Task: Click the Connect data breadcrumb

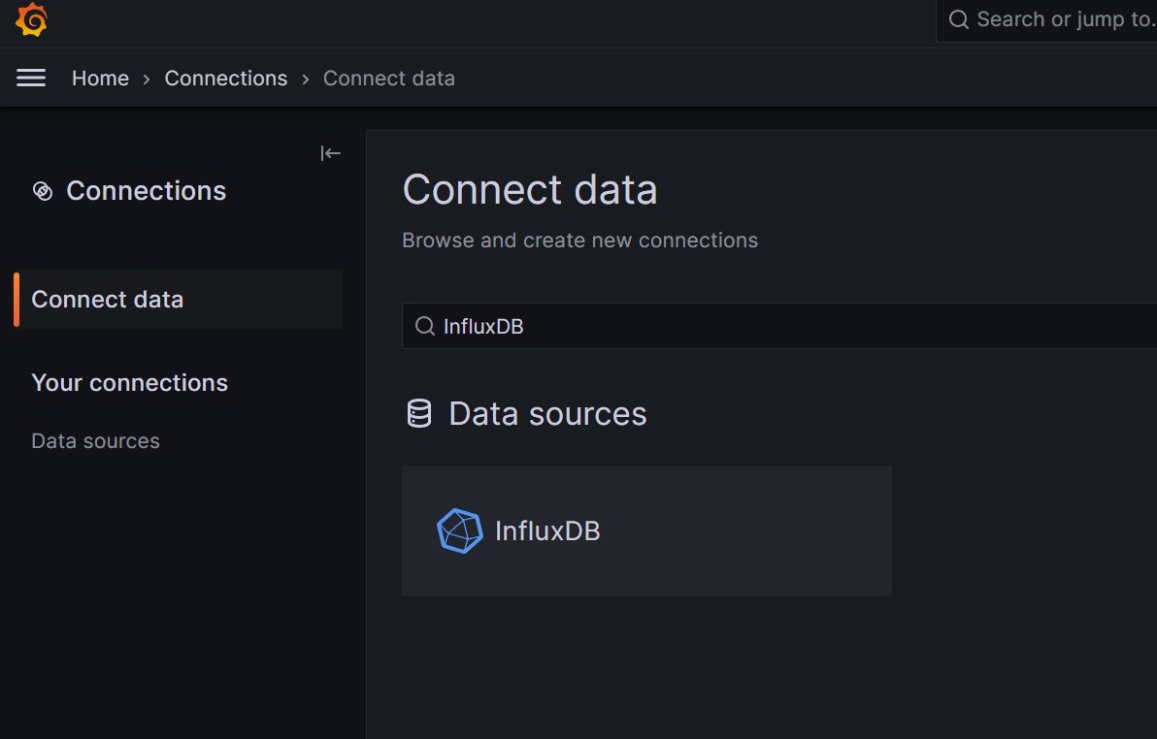Action: pyautogui.click(x=388, y=79)
